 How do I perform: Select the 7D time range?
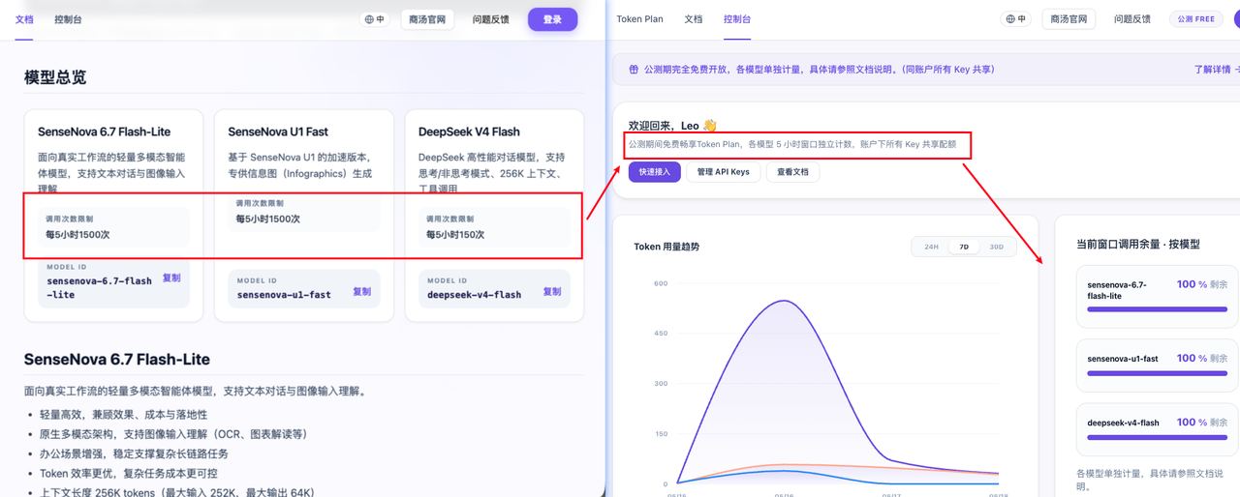[964, 247]
